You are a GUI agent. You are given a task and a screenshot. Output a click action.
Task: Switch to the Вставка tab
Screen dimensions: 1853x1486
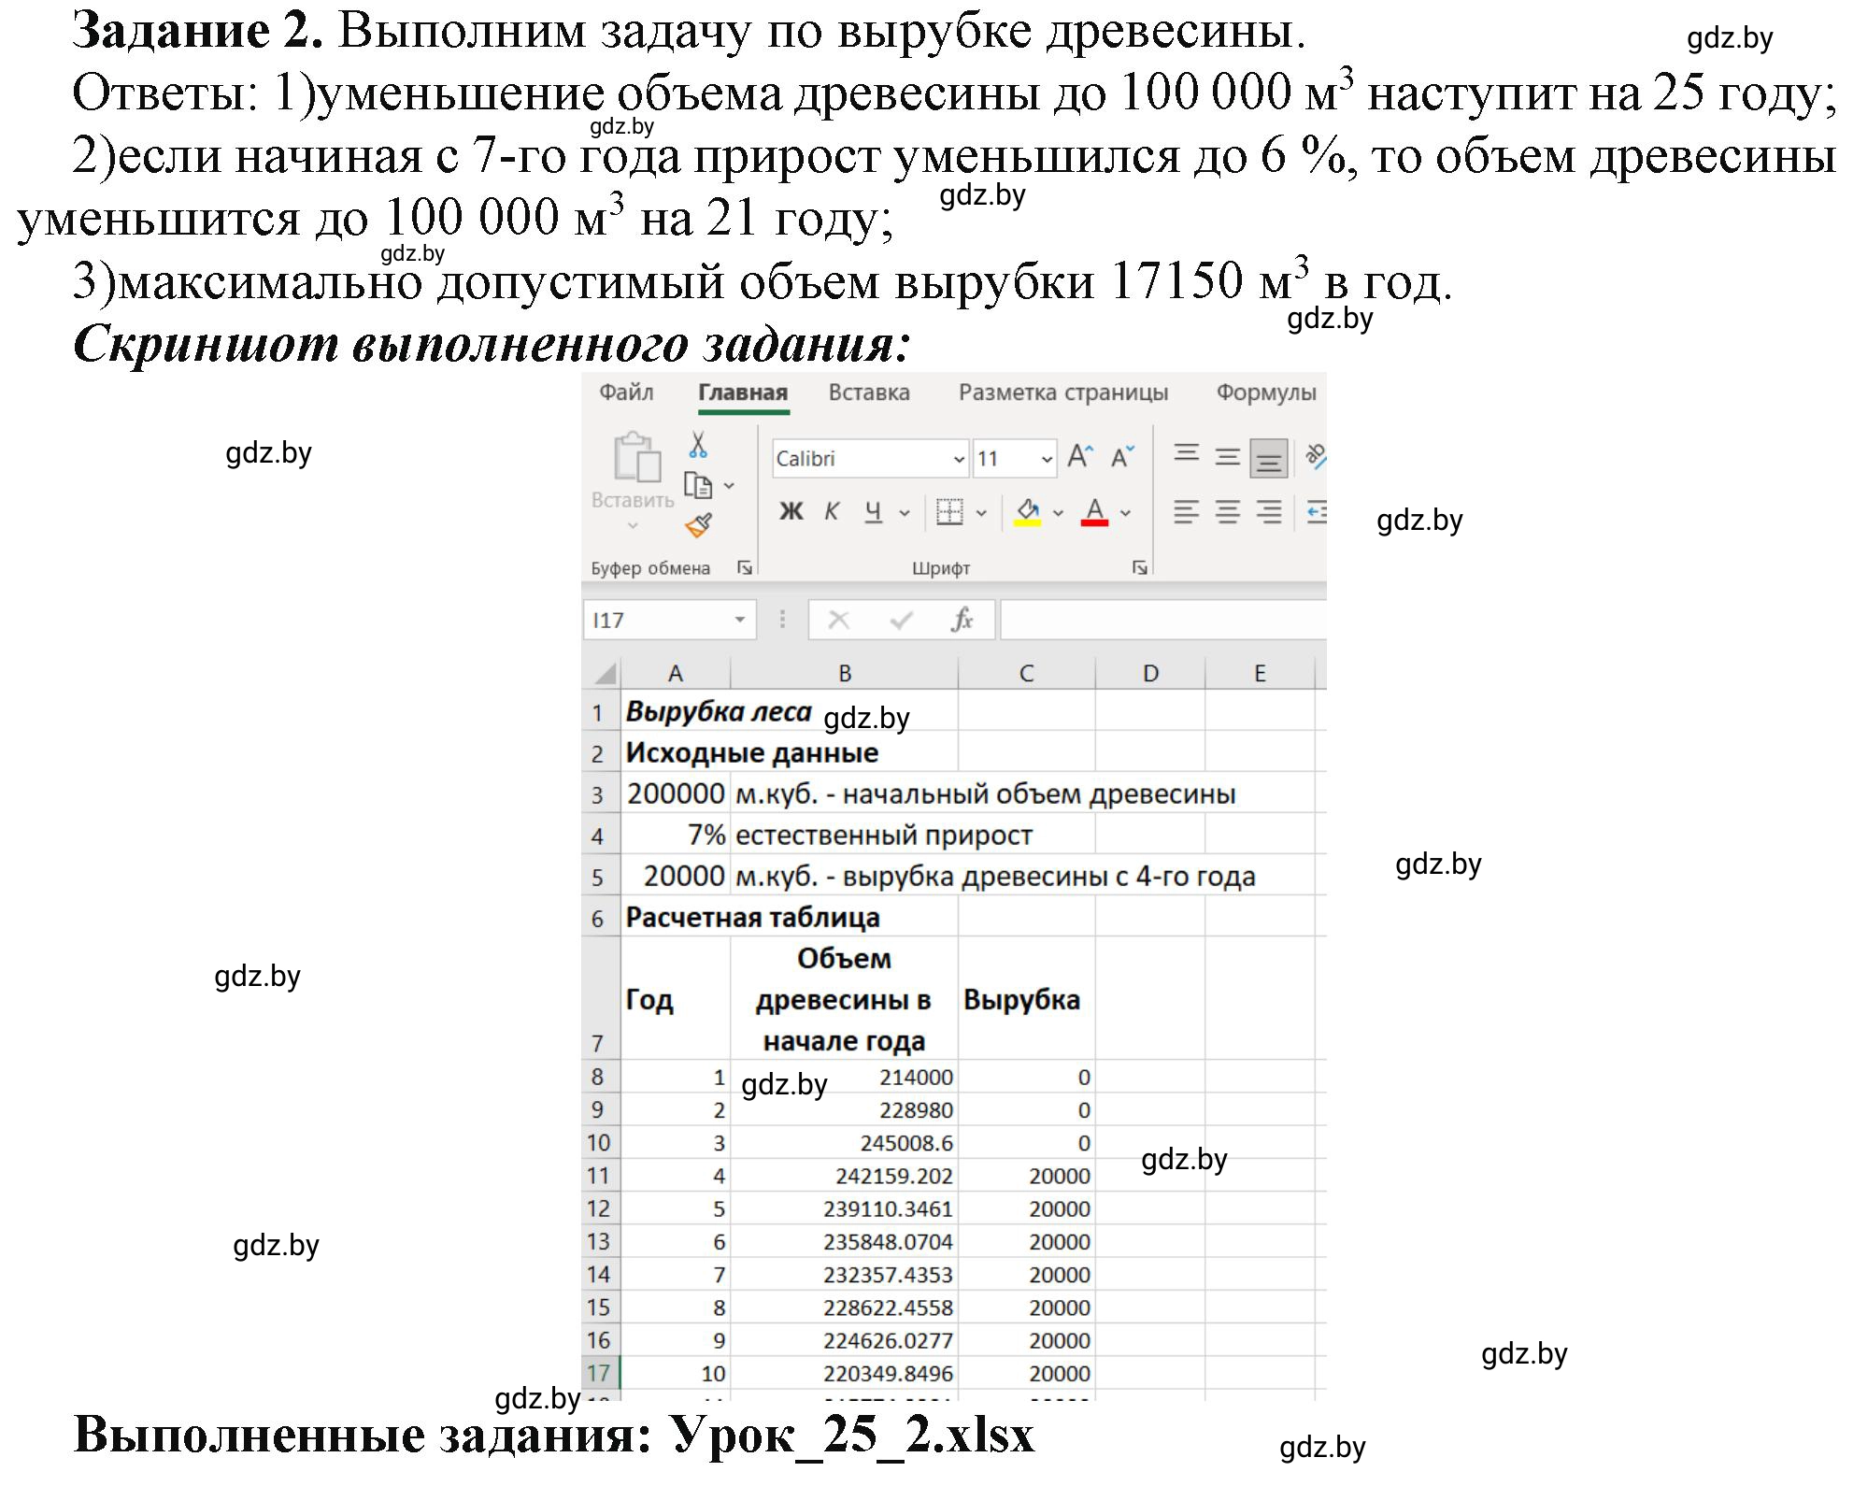(869, 393)
